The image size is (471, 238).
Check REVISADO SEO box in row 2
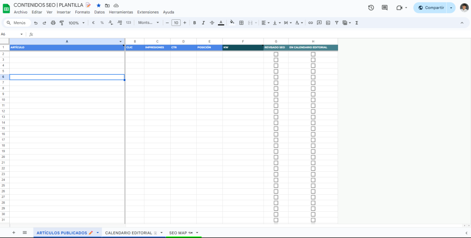click(x=276, y=54)
